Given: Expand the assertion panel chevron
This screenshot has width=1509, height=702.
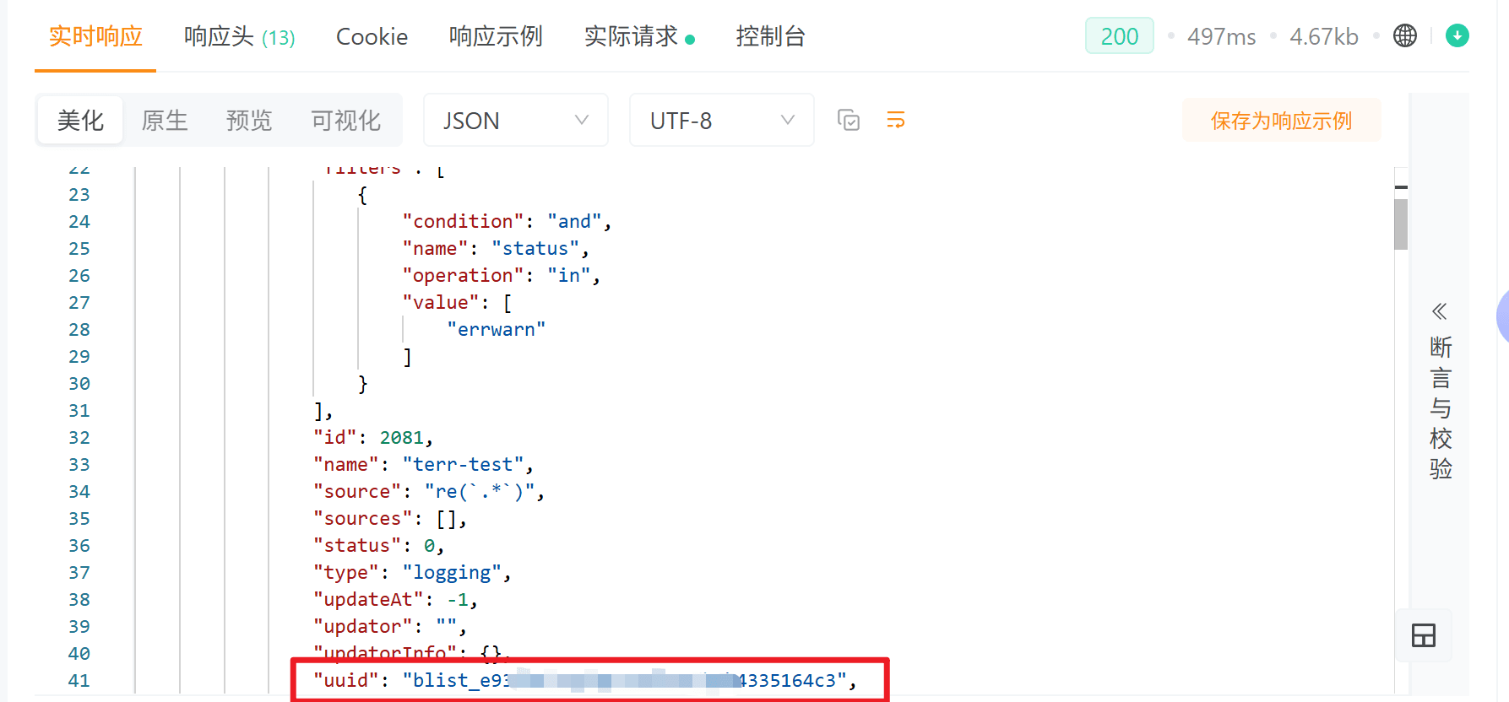Looking at the screenshot, I should click(x=1440, y=311).
